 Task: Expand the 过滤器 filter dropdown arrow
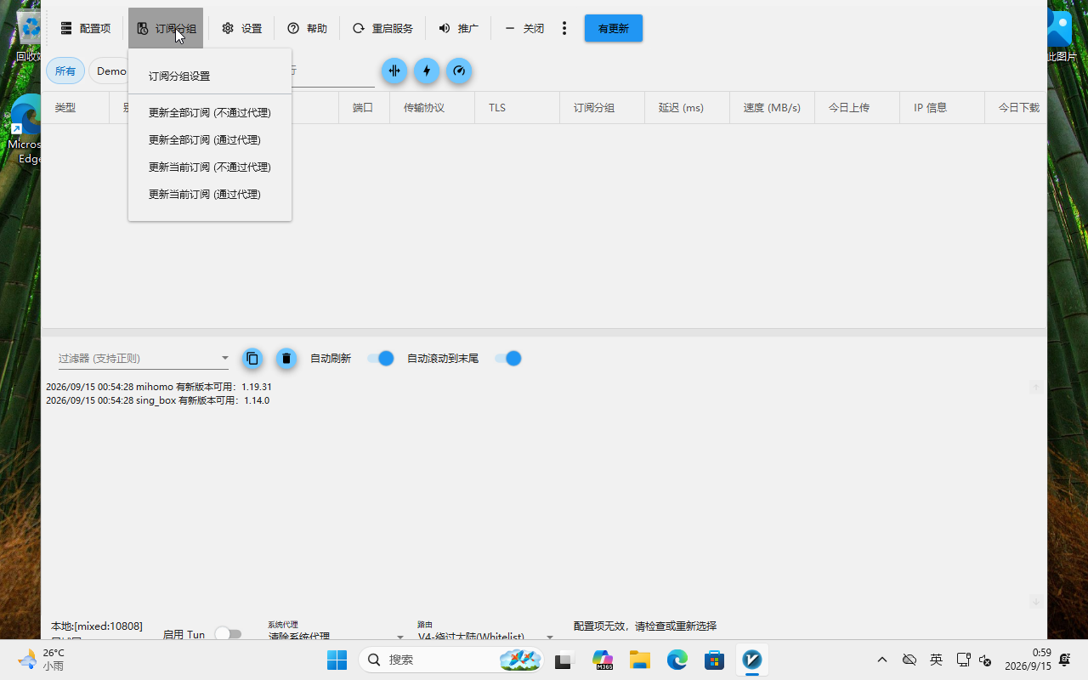[x=224, y=359]
